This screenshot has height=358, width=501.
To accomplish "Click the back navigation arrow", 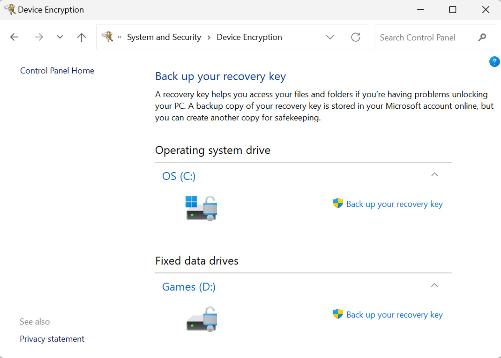I will [x=14, y=37].
